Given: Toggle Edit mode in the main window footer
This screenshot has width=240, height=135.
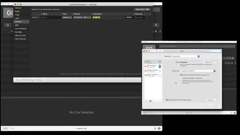Looking at the screenshot, I should point(6,129).
